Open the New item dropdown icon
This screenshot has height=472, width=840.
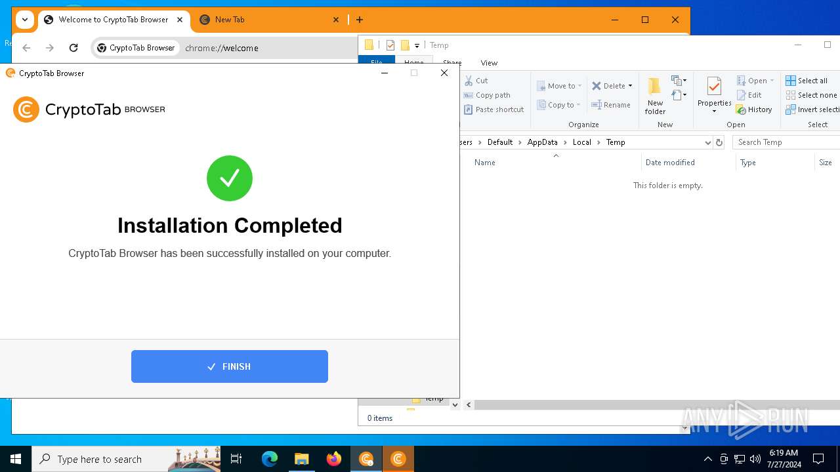(679, 81)
